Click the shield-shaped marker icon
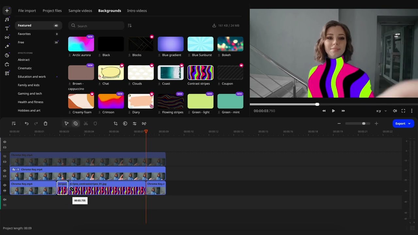 point(95,123)
